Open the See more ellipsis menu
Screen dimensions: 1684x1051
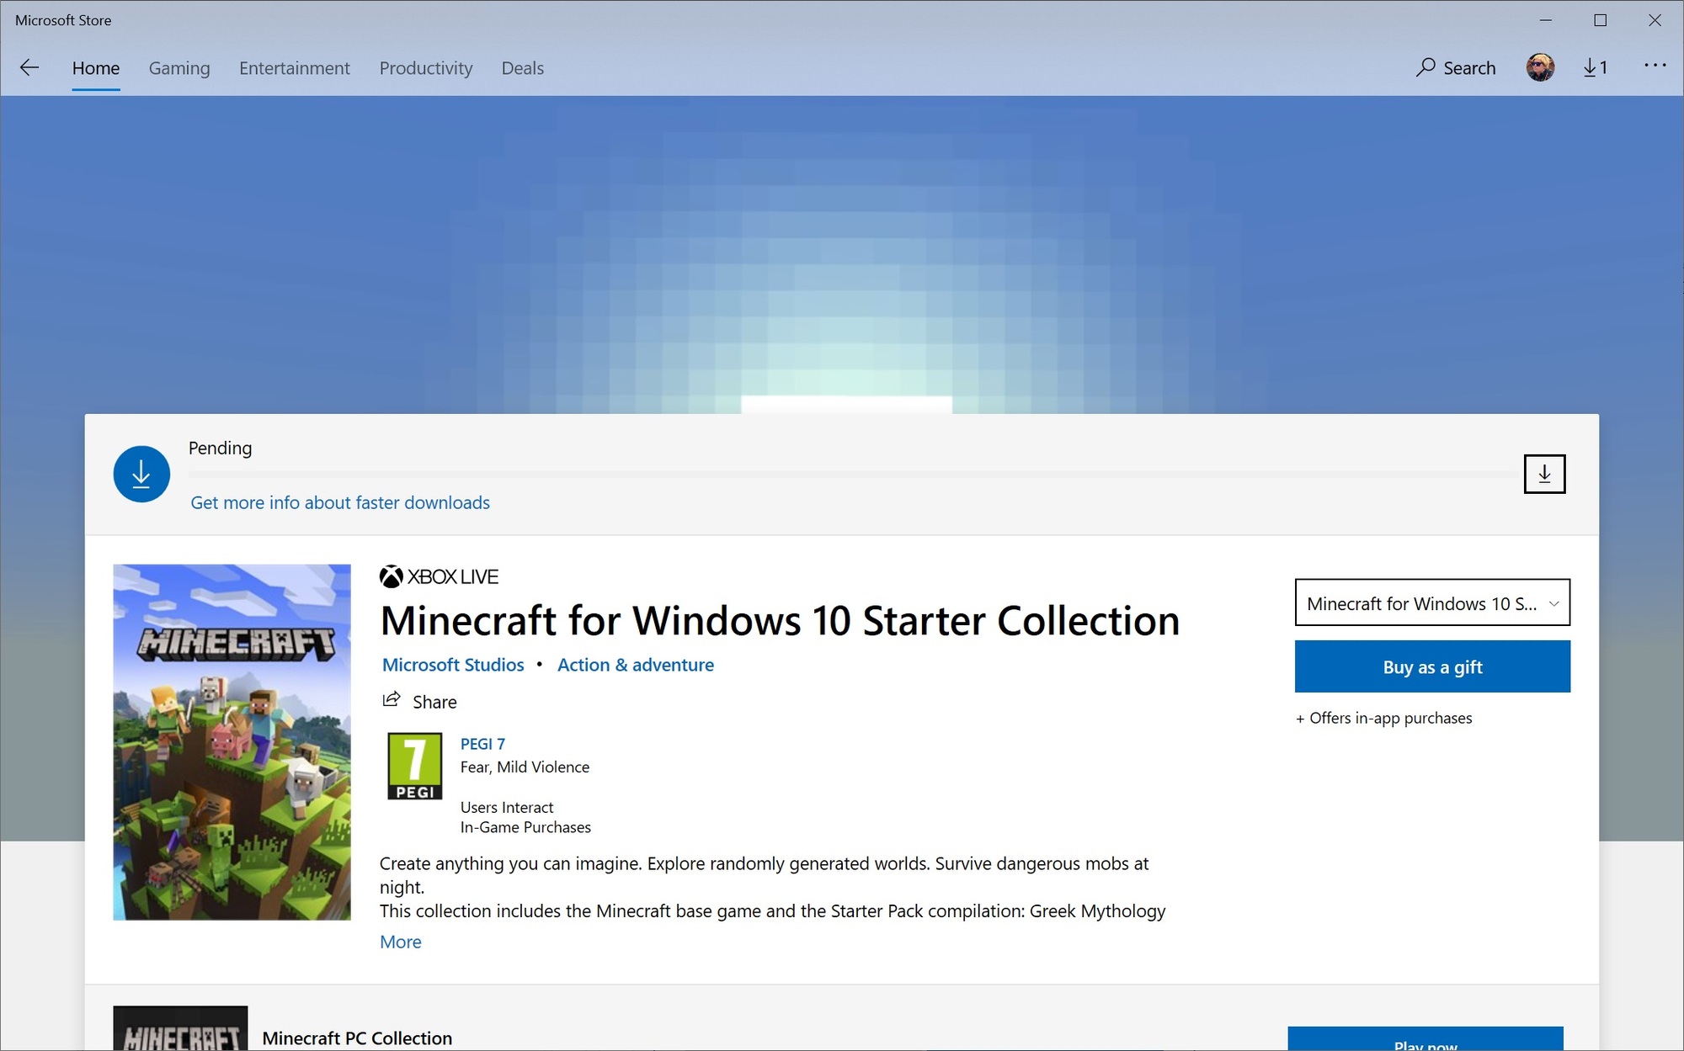click(x=1655, y=65)
